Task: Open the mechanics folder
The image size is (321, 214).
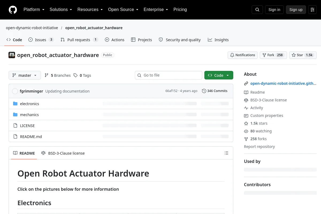Action: pos(29,115)
